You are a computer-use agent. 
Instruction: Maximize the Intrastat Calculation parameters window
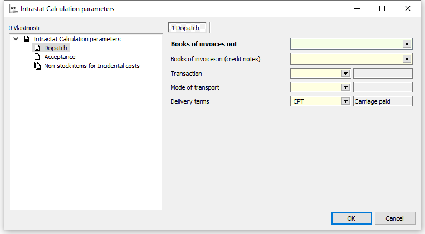click(382, 9)
